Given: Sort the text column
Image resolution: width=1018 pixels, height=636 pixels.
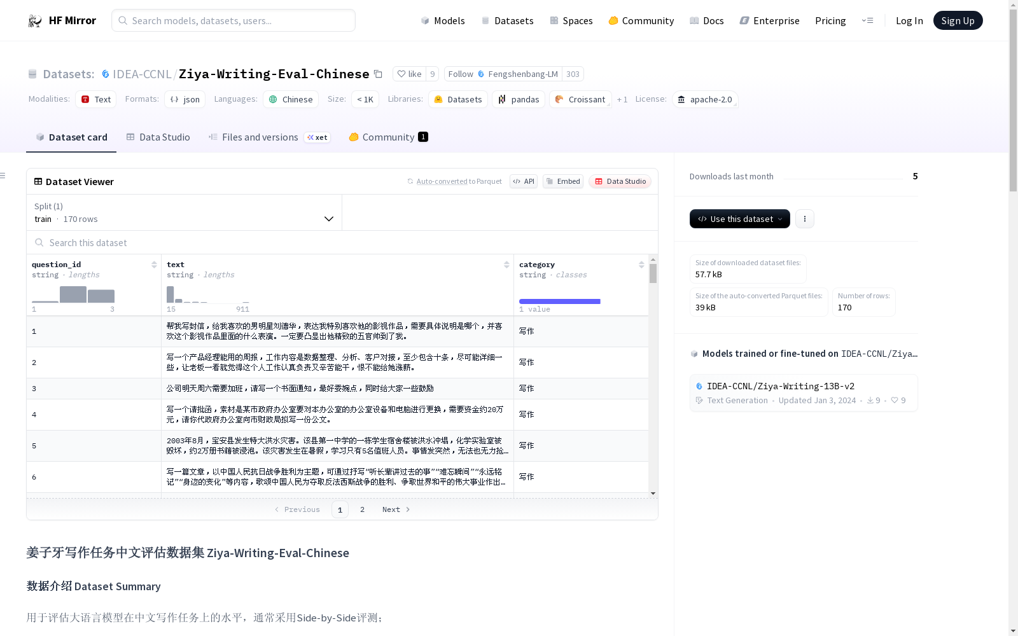Looking at the screenshot, I should 506,265.
